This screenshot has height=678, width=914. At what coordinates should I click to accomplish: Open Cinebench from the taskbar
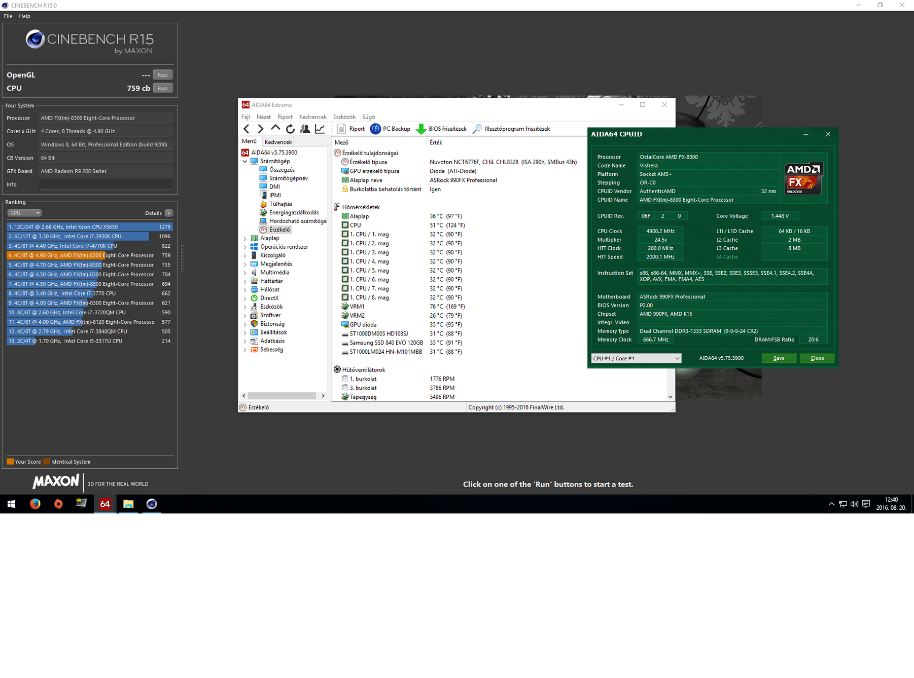[x=152, y=504]
